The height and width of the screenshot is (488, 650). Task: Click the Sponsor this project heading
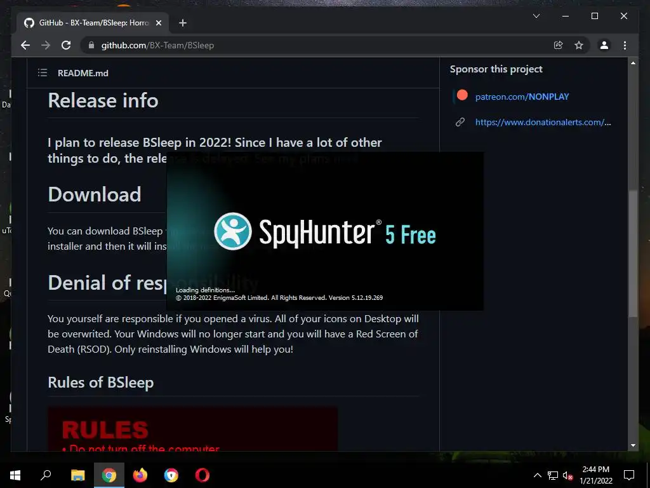496,69
